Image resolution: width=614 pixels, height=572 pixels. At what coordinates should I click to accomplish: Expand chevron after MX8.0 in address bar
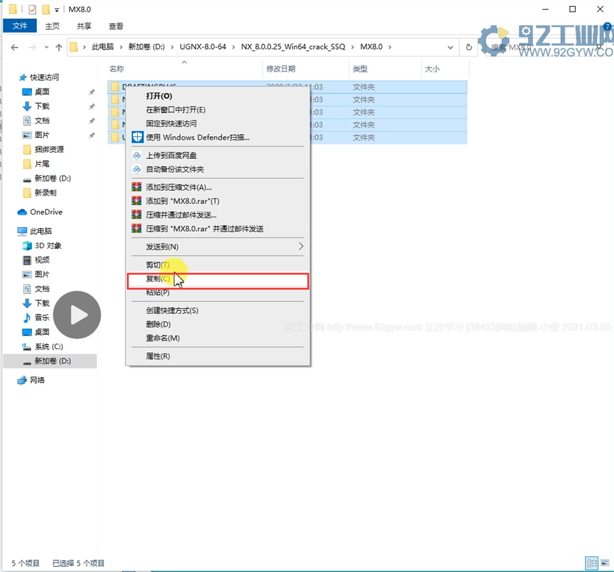pyautogui.click(x=390, y=47)
